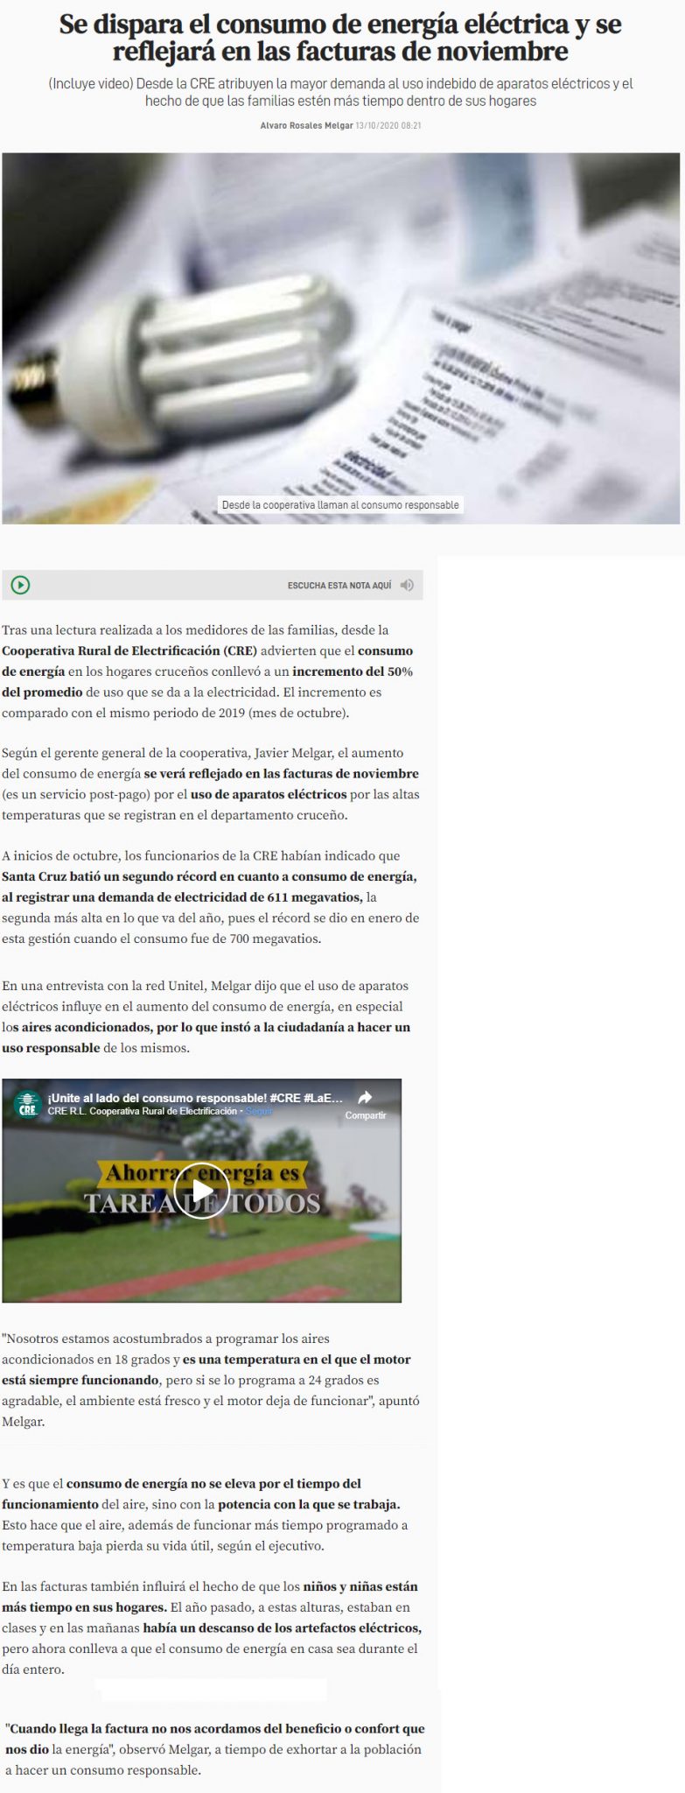Image resolution: width=685 pixels, height=1793 pixels.
Task: Mute the audio player speaker icon
Action: 407,585
